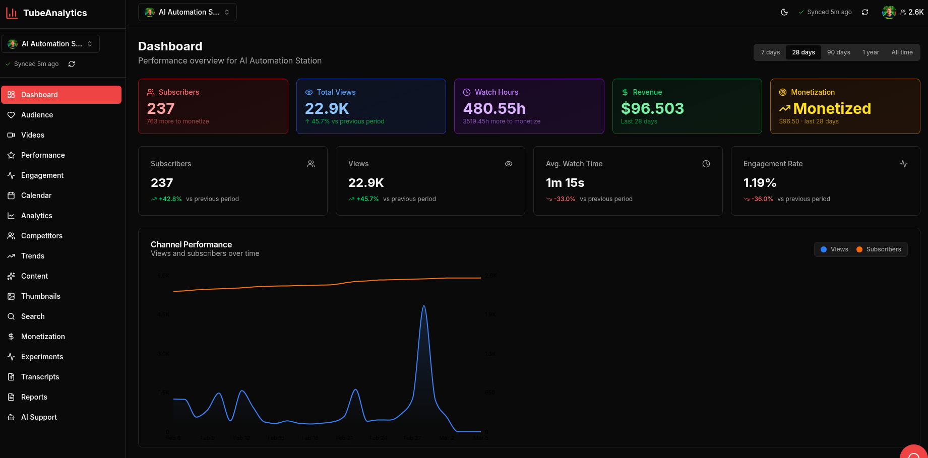This screenshot has height=458, width=928.
Task: Click the Search icon in the sidebar
Action: pos(11,316)
